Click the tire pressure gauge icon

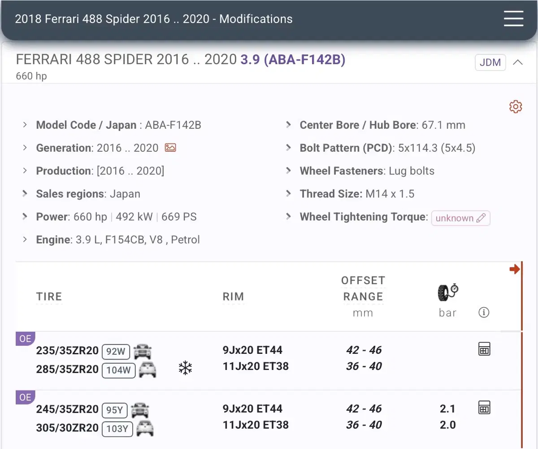click(448, 292)
